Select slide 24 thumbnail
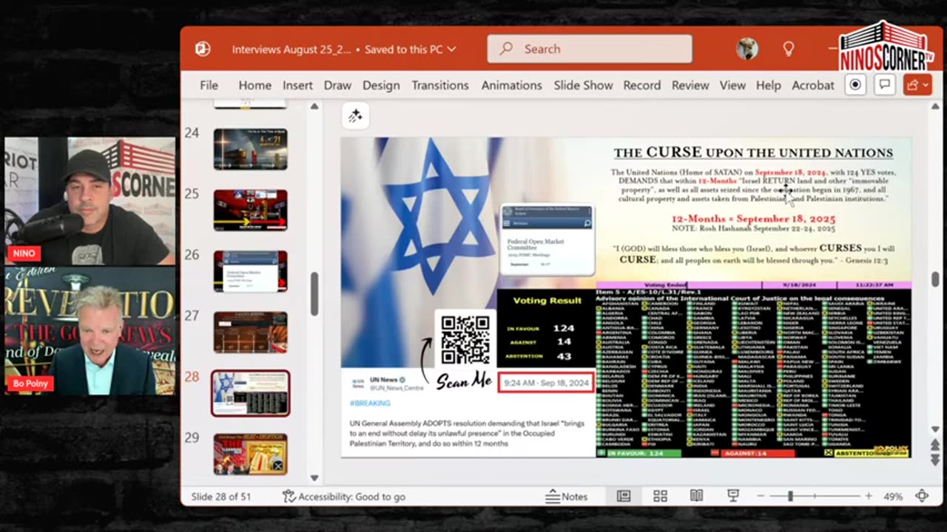Screen dimensions: 947x532 pyautogui.click(x=250, y=149)
